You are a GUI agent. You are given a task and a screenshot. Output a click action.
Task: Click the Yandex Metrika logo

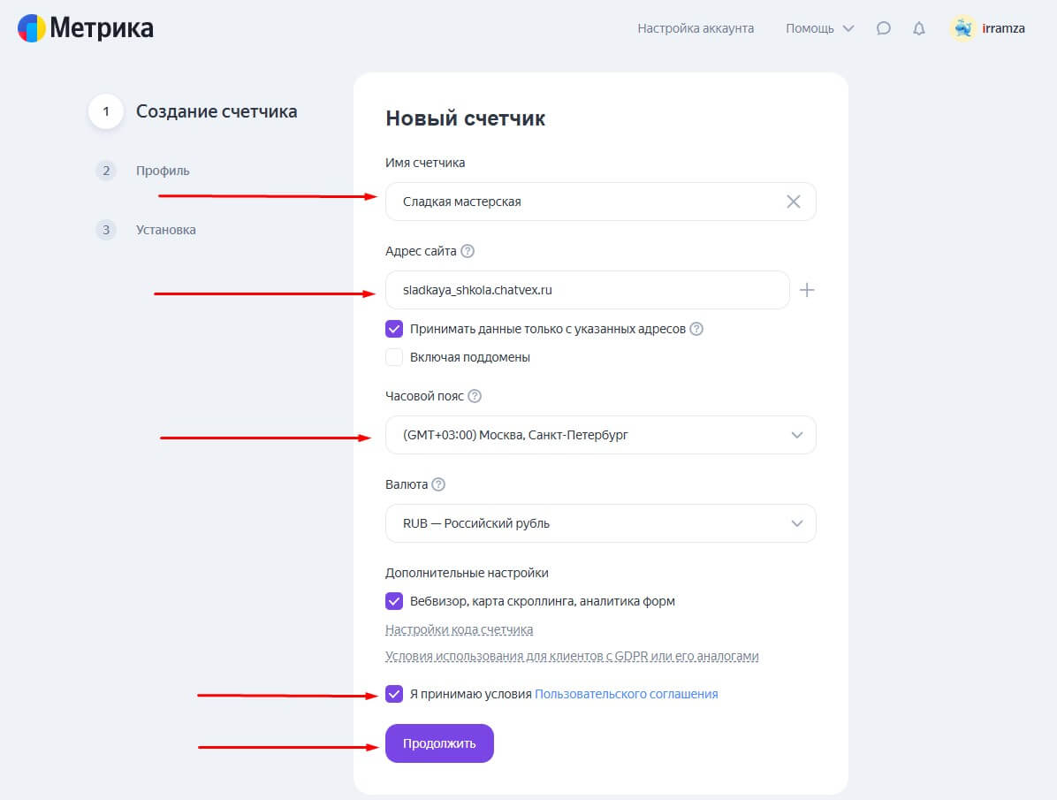86,28
